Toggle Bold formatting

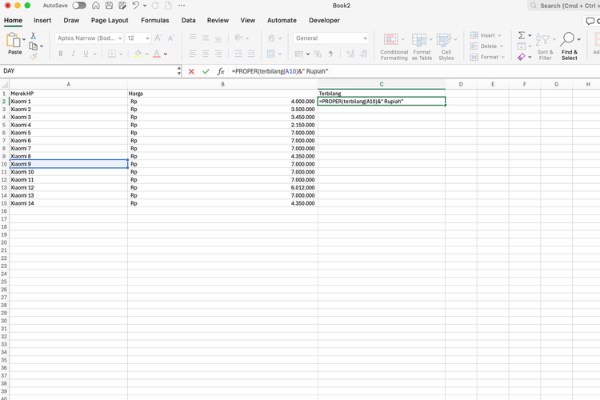[x=60, y=54]
